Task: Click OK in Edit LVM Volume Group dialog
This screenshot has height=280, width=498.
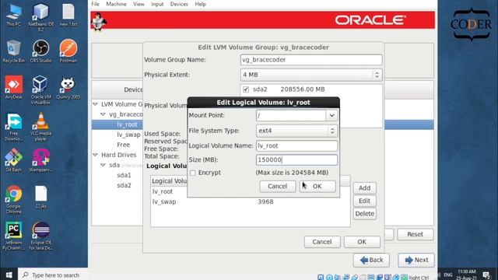Action: coord(362,242)
